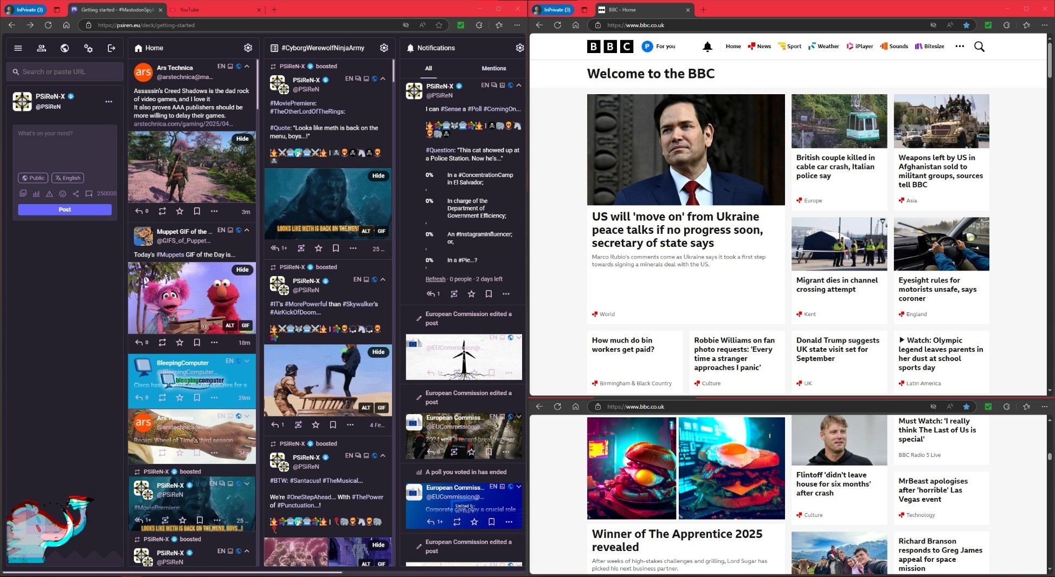The image size is (1055, 577).
Task: Open the emoji picker in compose box
Action: click(62, 193)
